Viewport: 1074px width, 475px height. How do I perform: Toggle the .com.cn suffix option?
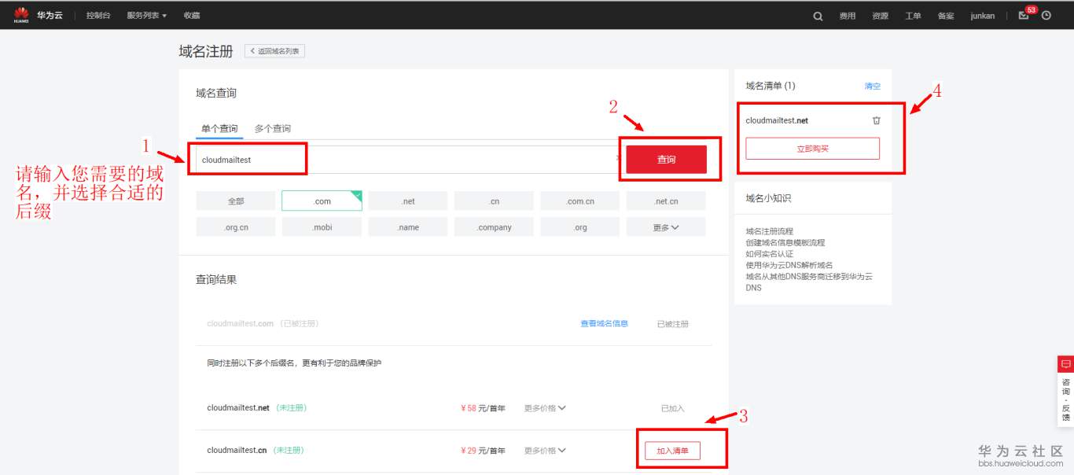pyautogui.click(x=580, y=201)
